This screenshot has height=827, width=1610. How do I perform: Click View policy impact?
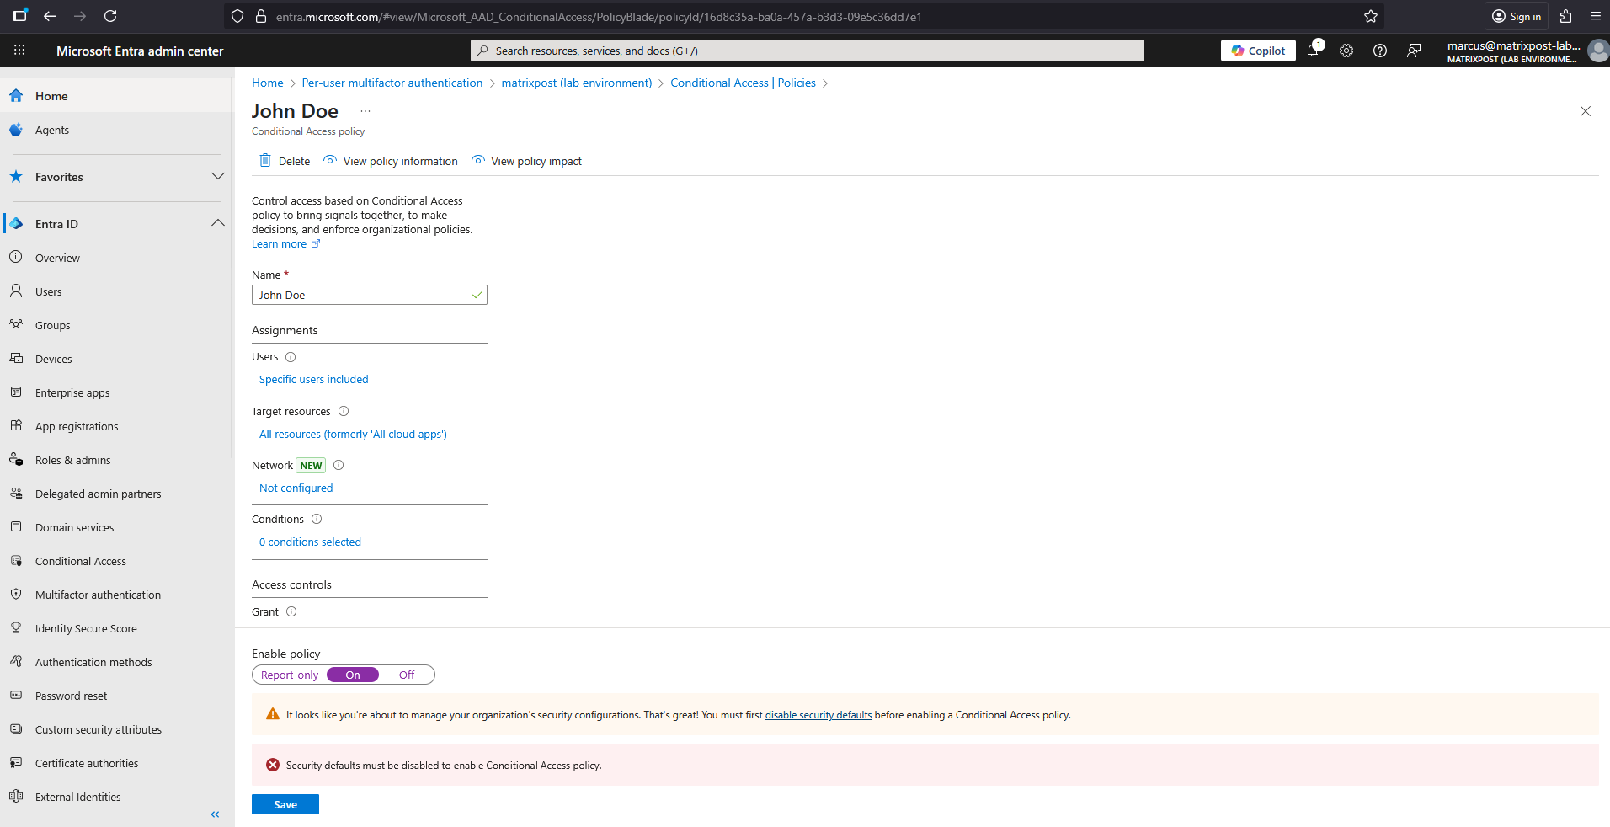(x=526, y=161)
